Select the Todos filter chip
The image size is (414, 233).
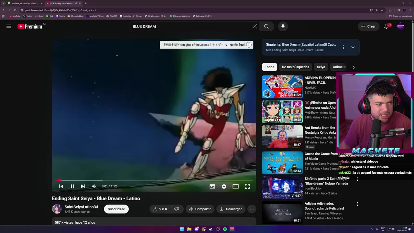[269, 67]
